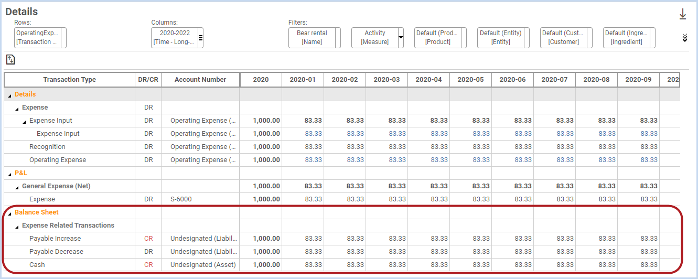Collapse the P&L section

[9, 174]
